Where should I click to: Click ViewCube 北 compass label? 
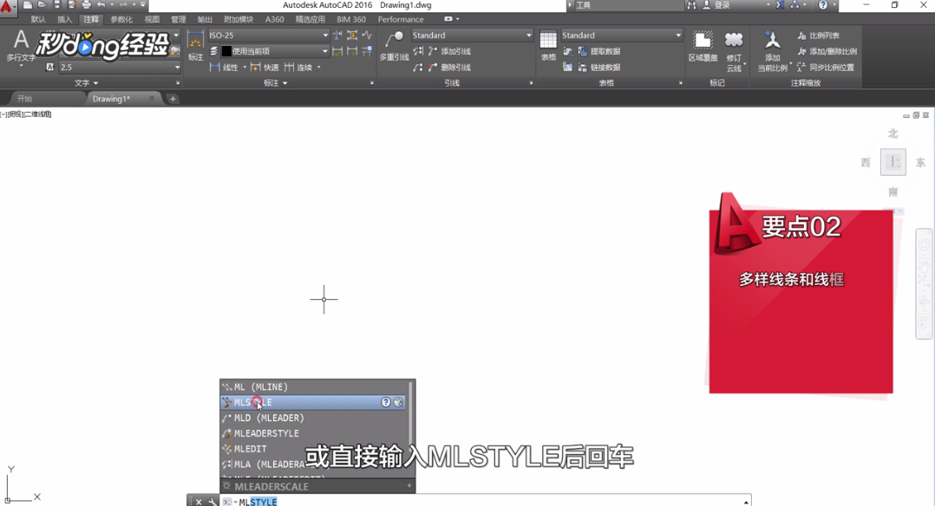892,133
